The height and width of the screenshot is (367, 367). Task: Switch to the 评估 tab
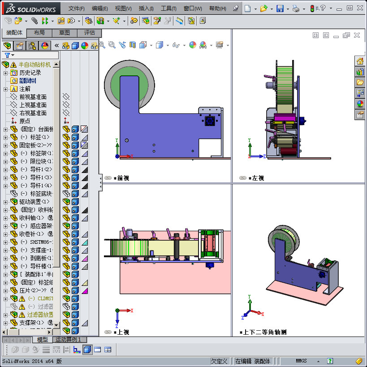[90, 33]
